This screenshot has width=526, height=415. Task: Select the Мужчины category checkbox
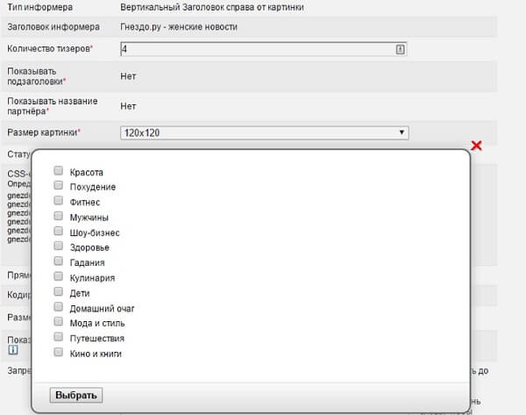pos(58,216)
